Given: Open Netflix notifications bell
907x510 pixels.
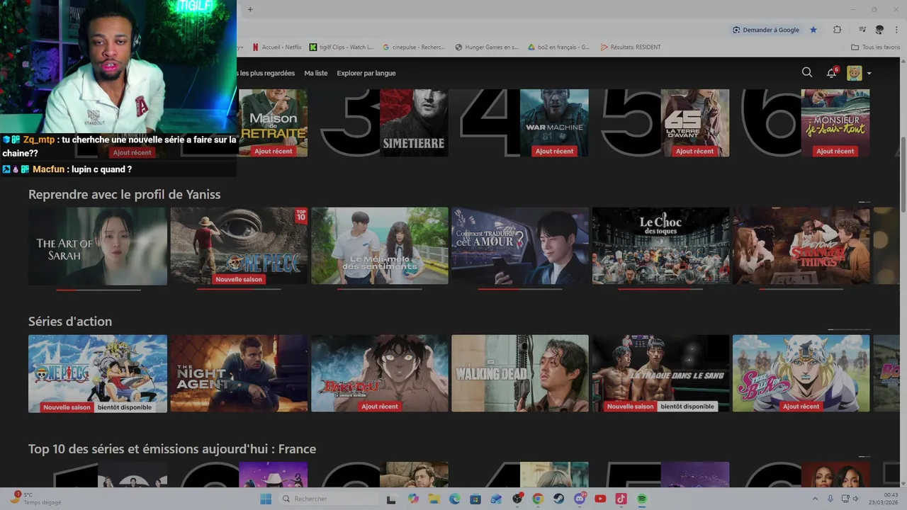Looking at the screenshot, I should 832,72.
